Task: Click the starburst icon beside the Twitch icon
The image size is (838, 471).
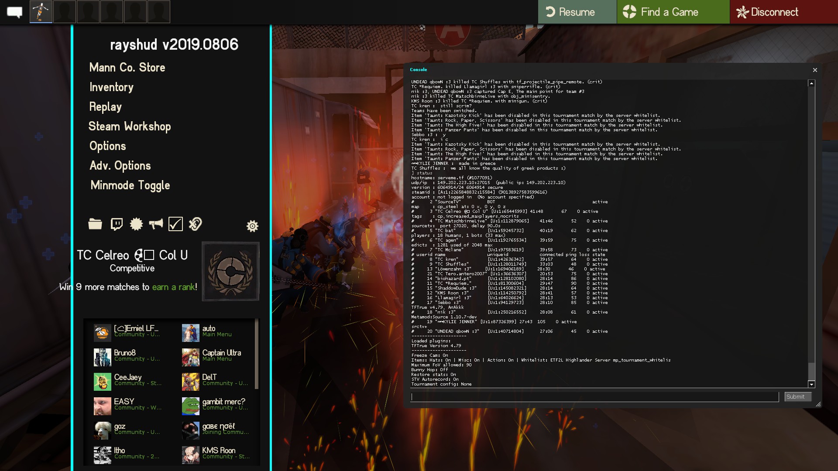Action: [x=136, y=224]
